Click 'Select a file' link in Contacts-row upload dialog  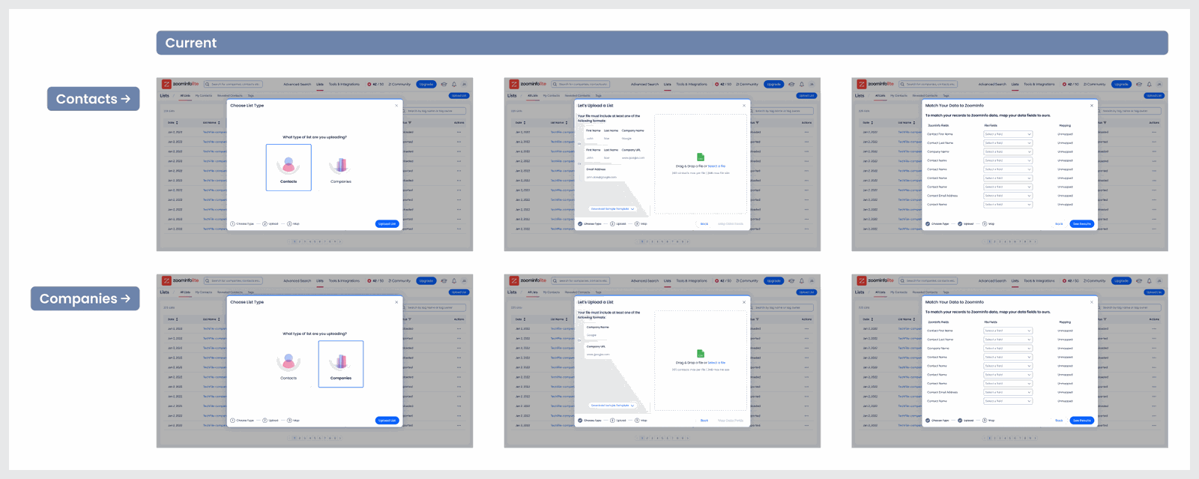[716, 166]
